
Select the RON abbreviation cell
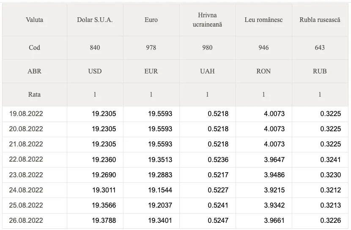point(263,71)
